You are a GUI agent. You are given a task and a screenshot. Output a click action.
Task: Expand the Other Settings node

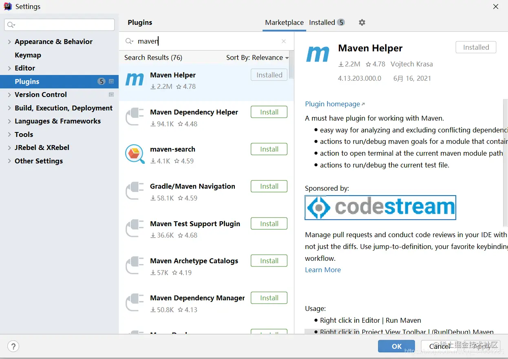click(x=9, y=161)
